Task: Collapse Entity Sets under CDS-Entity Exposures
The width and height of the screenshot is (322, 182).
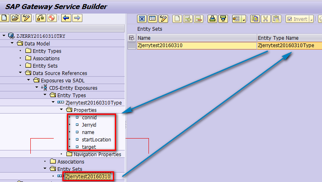Action: pos(45,169)
